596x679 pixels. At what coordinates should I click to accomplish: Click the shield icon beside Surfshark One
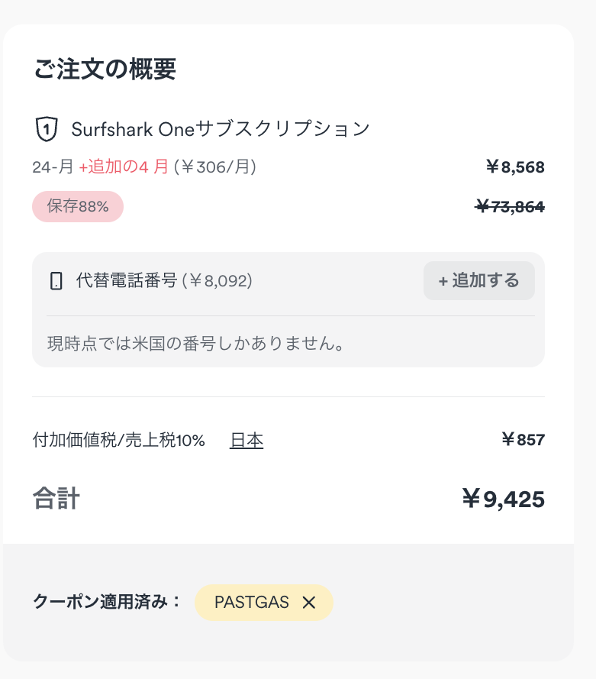tap(47, 129)
